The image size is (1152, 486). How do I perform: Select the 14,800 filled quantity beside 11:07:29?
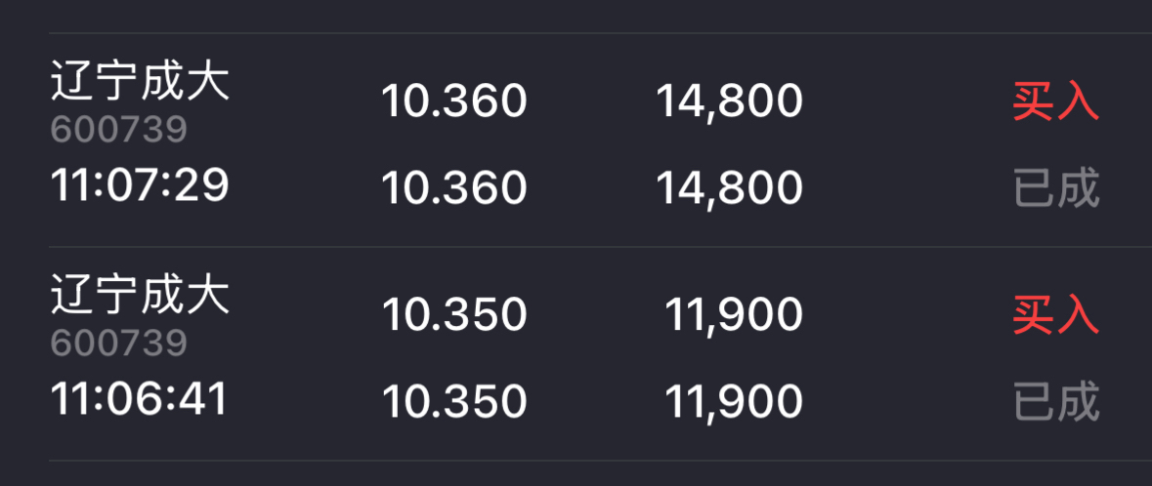pyautogui.click(x=729, y=187)
